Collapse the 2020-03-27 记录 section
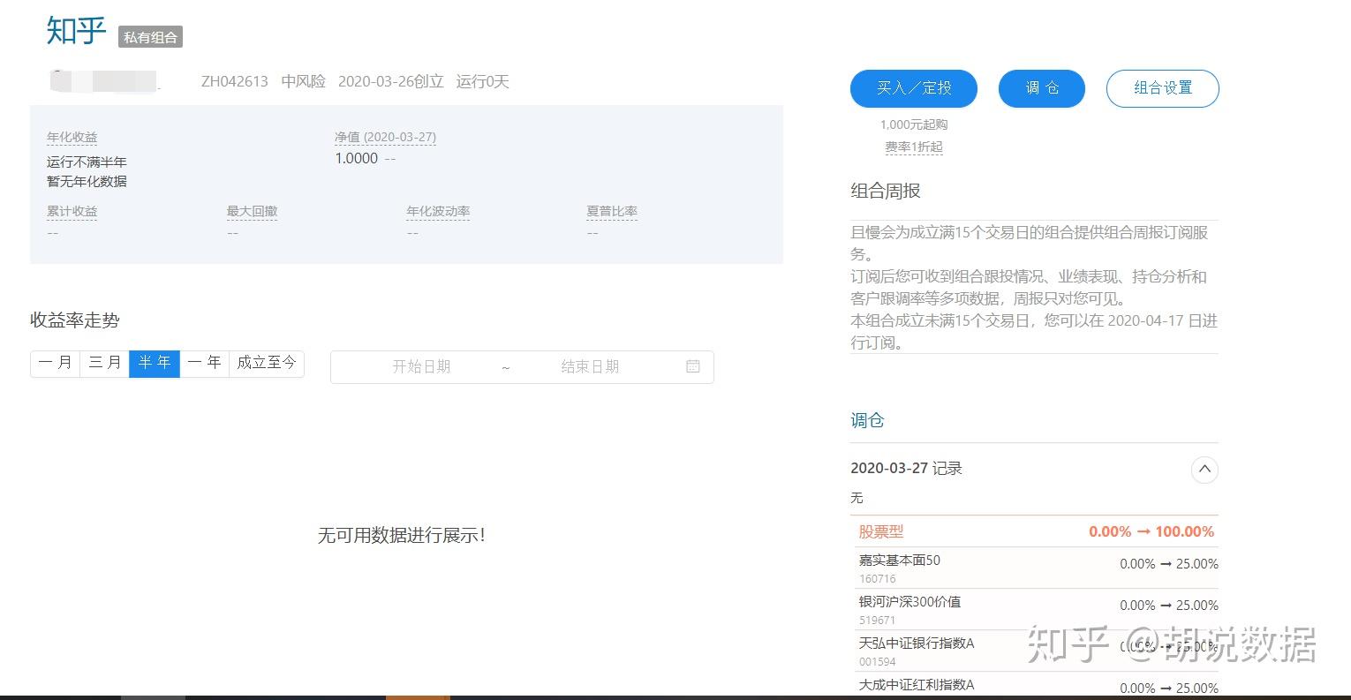 [1204, 469]
